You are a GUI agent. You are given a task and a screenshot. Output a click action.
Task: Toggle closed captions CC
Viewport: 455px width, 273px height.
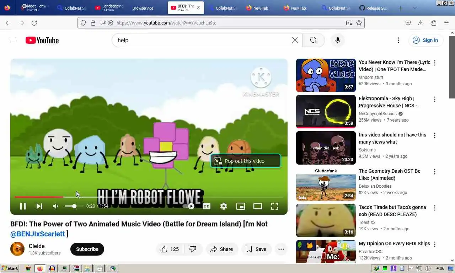[207, 206]
